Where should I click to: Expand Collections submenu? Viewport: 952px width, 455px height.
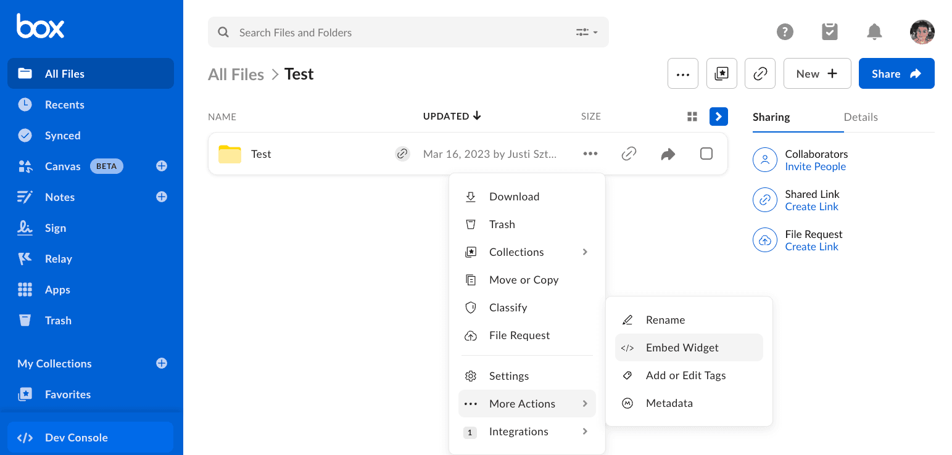[x=527, y=252]
